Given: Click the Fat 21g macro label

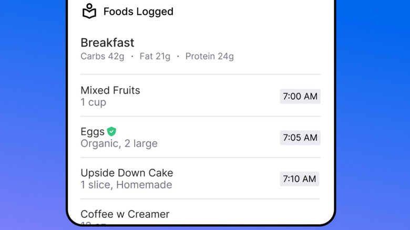Looking at the screenshot, I should pos(155,56).
